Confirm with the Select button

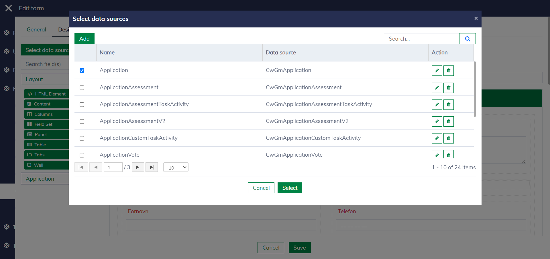click(290, 188)
